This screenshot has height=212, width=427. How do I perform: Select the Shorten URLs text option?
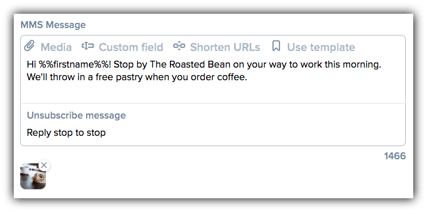pos(225,48)
